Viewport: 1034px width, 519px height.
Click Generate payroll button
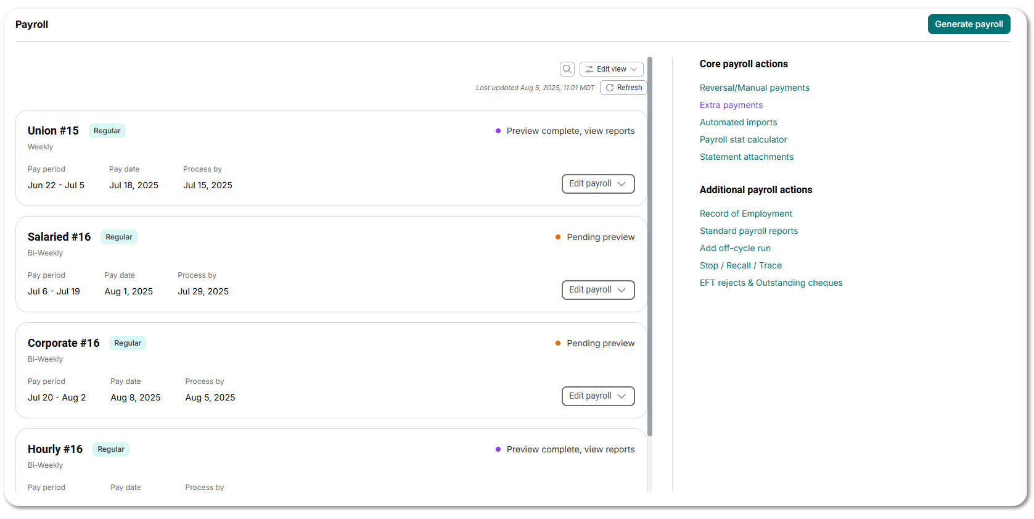tap(969, 24)
